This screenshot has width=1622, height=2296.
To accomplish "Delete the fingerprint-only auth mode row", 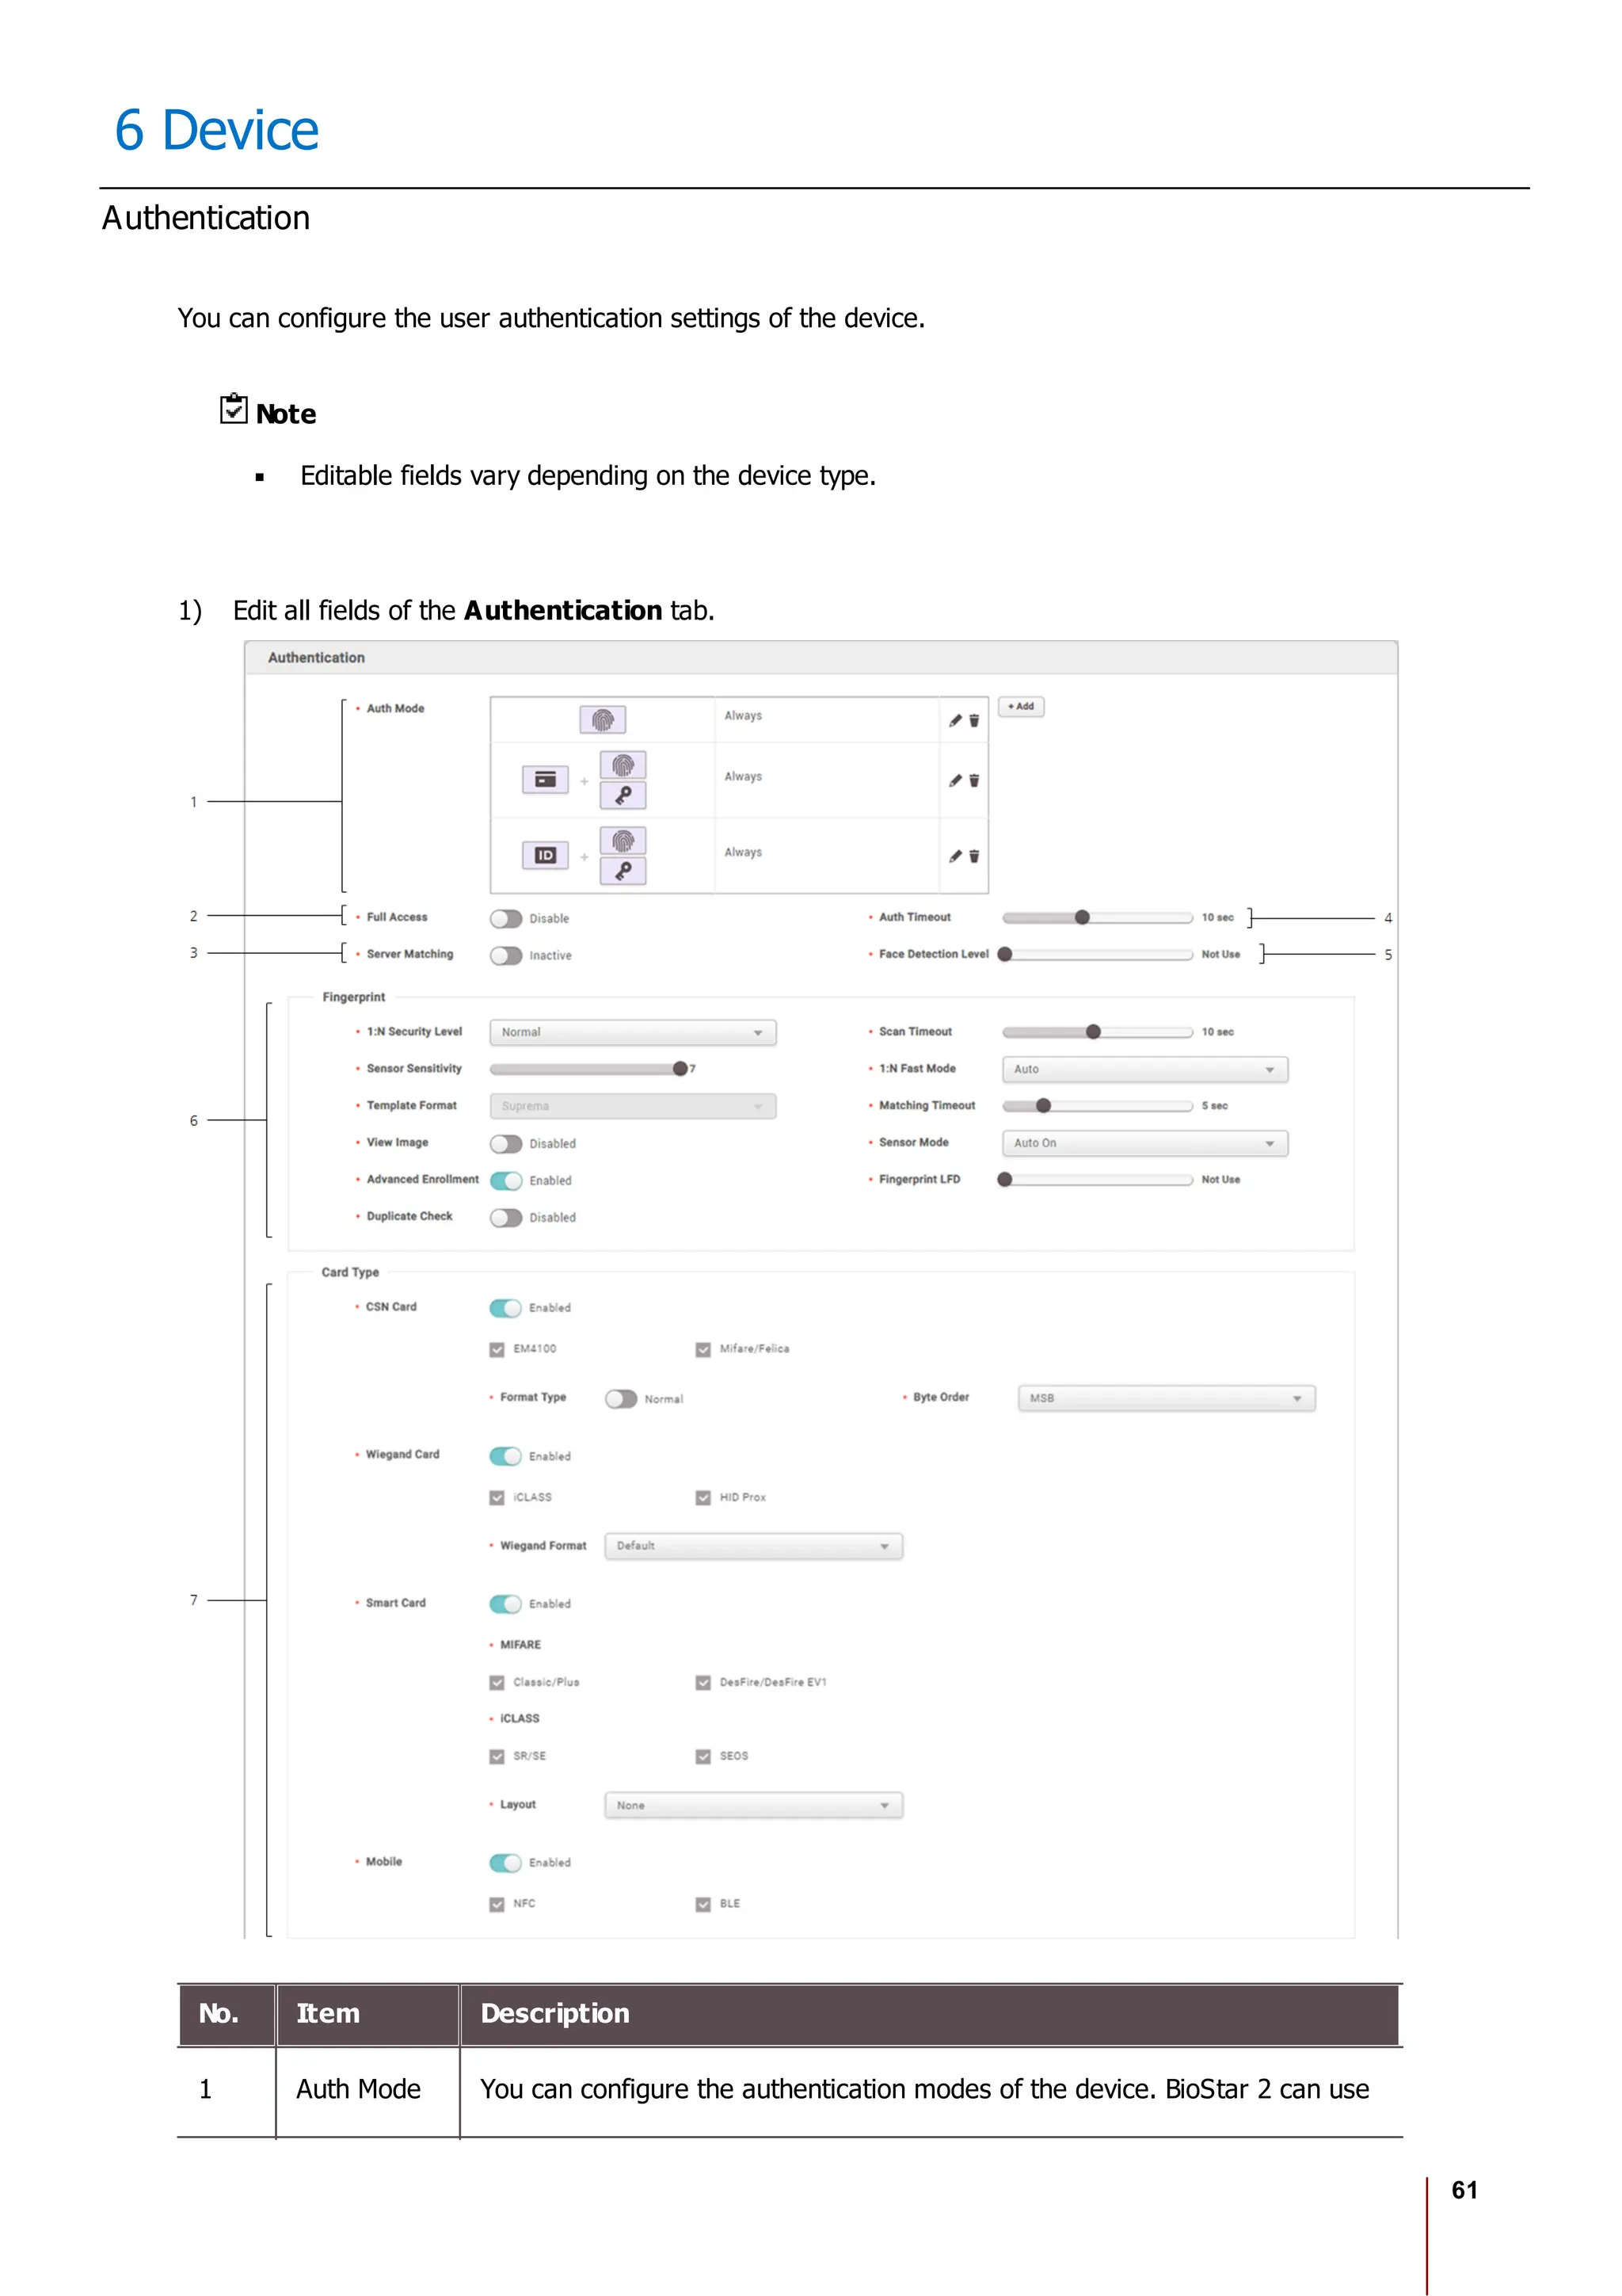I will 974,720.
